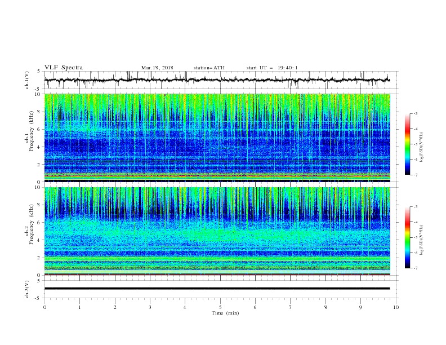The height and width of the screenshot is (345, 446).
Task: Click the ch.1 spectrogram color scale bar
Action: [408, 144]
